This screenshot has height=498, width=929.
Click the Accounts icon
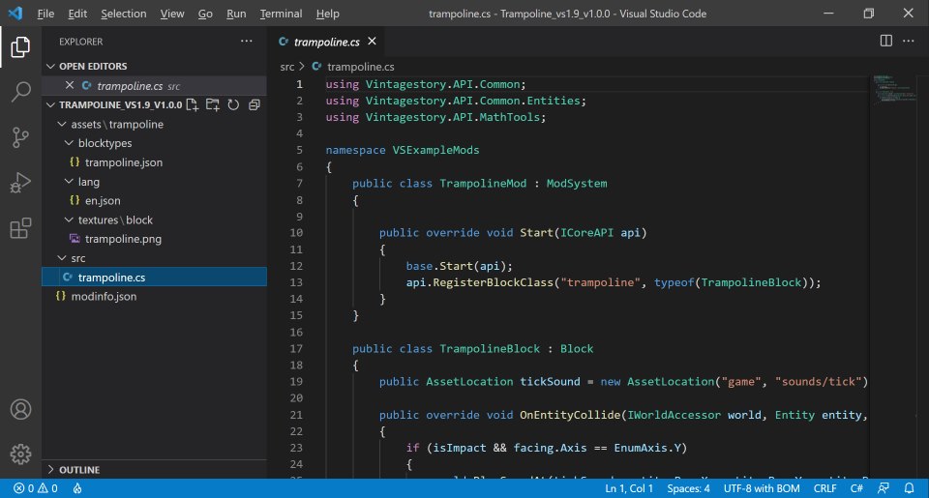20,410
